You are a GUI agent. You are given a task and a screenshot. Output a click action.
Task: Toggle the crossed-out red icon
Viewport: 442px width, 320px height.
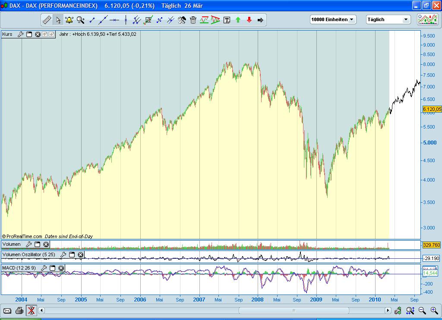pos(31,311)
